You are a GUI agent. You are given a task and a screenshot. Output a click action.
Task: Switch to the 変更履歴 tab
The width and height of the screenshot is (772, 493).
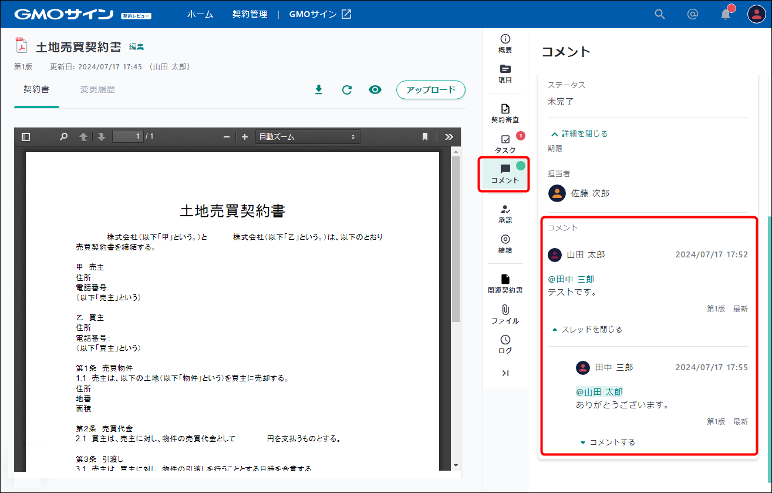point(97,90)
